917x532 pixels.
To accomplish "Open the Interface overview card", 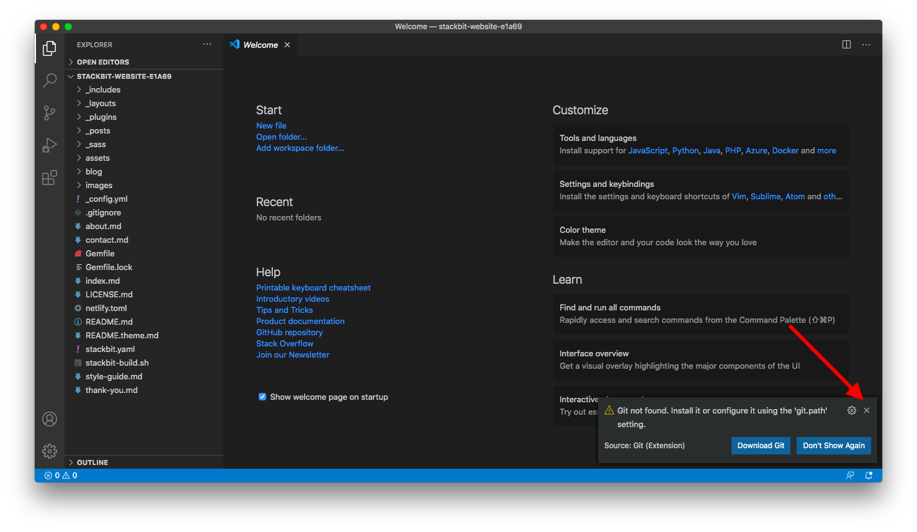I will pos(700,360).
